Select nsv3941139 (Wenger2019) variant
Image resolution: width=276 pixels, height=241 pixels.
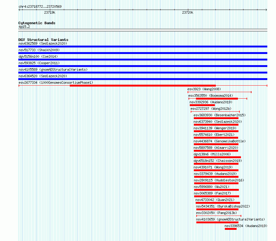215,128
